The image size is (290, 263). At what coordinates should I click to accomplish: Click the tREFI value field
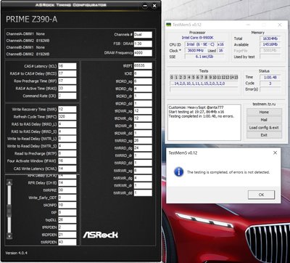tap(143, 65)
